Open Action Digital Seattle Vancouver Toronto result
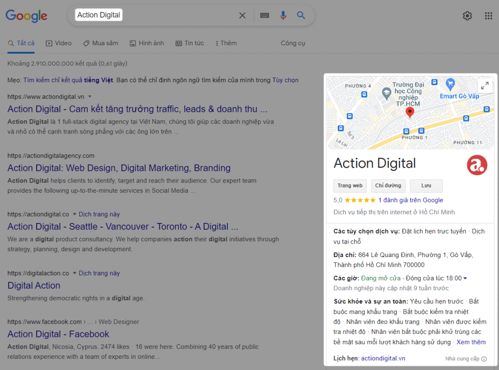The height and width of the screenshot is (370, 499). pyautogui.click(x=123, y=227)
